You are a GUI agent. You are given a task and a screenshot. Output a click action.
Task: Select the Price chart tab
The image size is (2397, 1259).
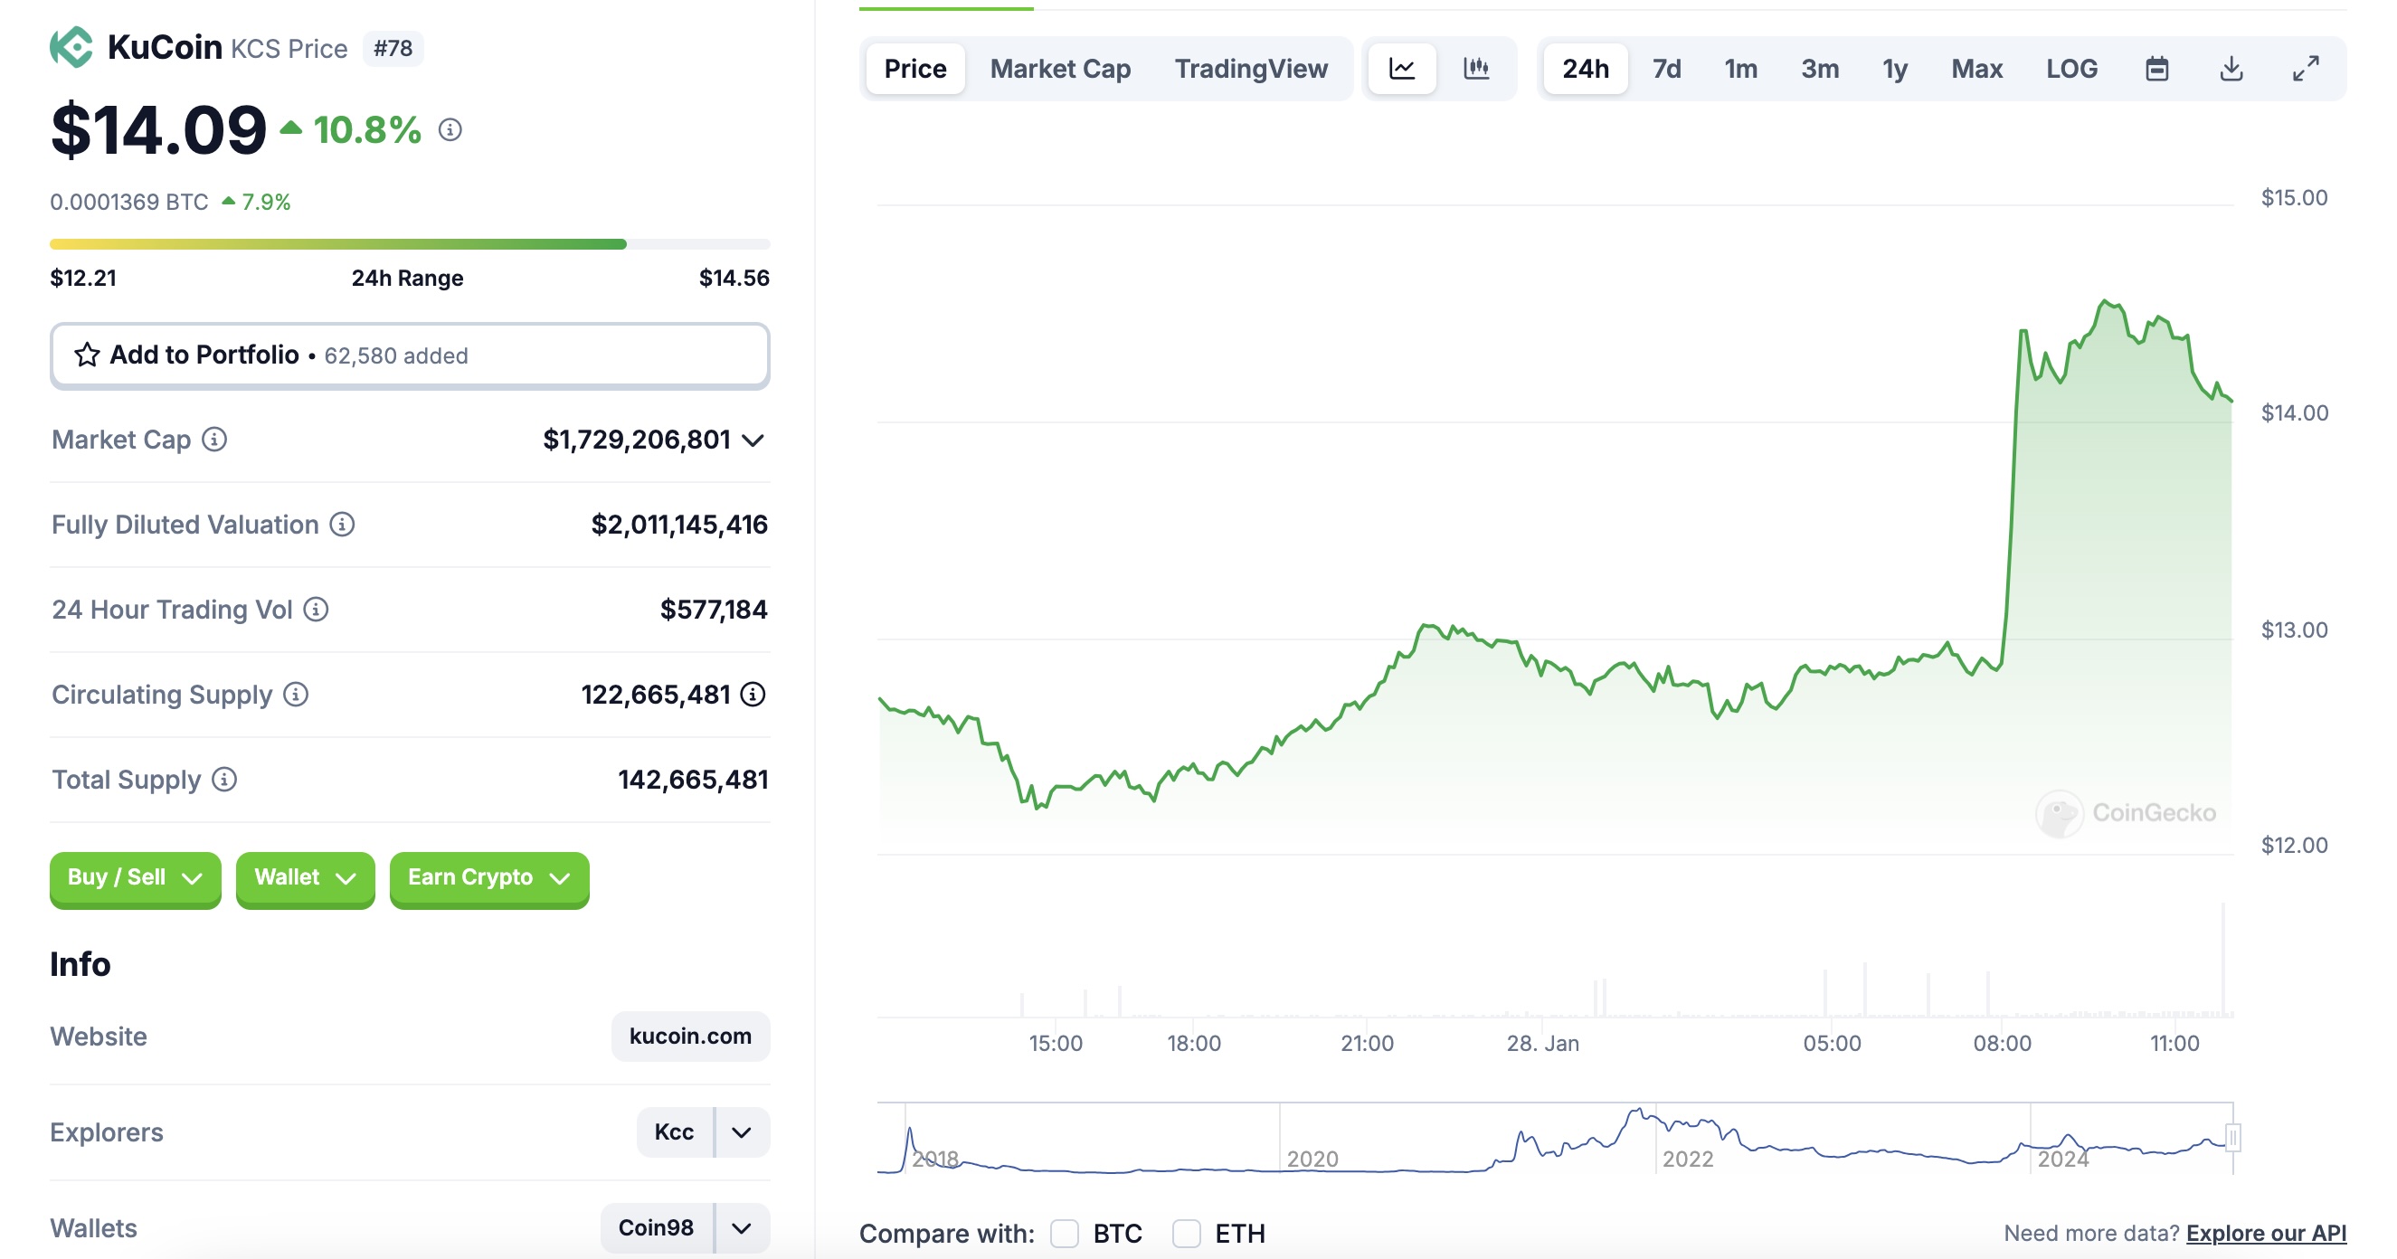[914, 68]
